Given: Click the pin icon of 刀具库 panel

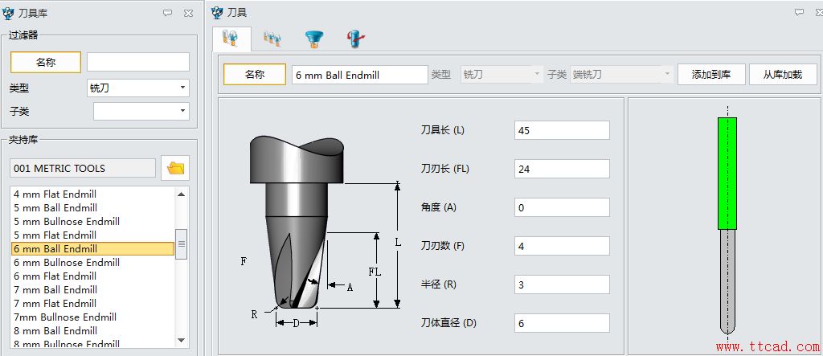Looking at the screenshot, I should [x=167, y=13].
